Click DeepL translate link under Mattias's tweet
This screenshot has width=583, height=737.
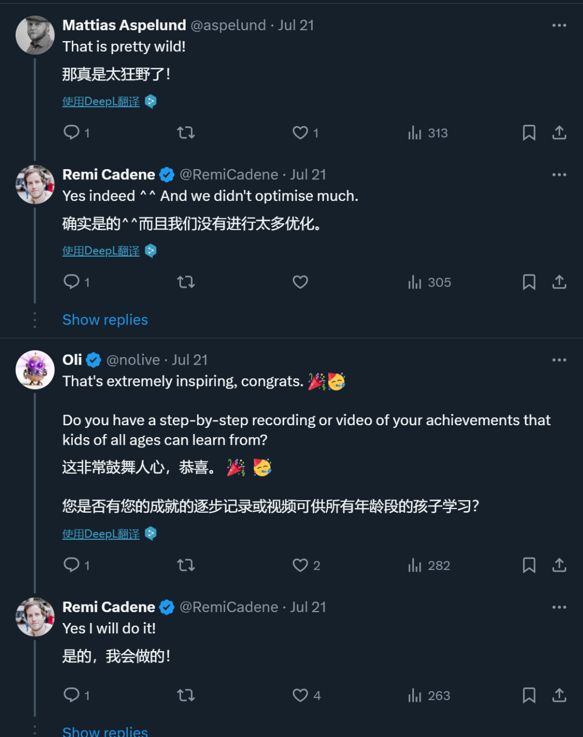click(x=101, y=102)
